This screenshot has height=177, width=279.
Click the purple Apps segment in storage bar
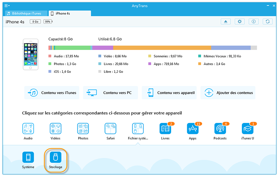(103, 47)
